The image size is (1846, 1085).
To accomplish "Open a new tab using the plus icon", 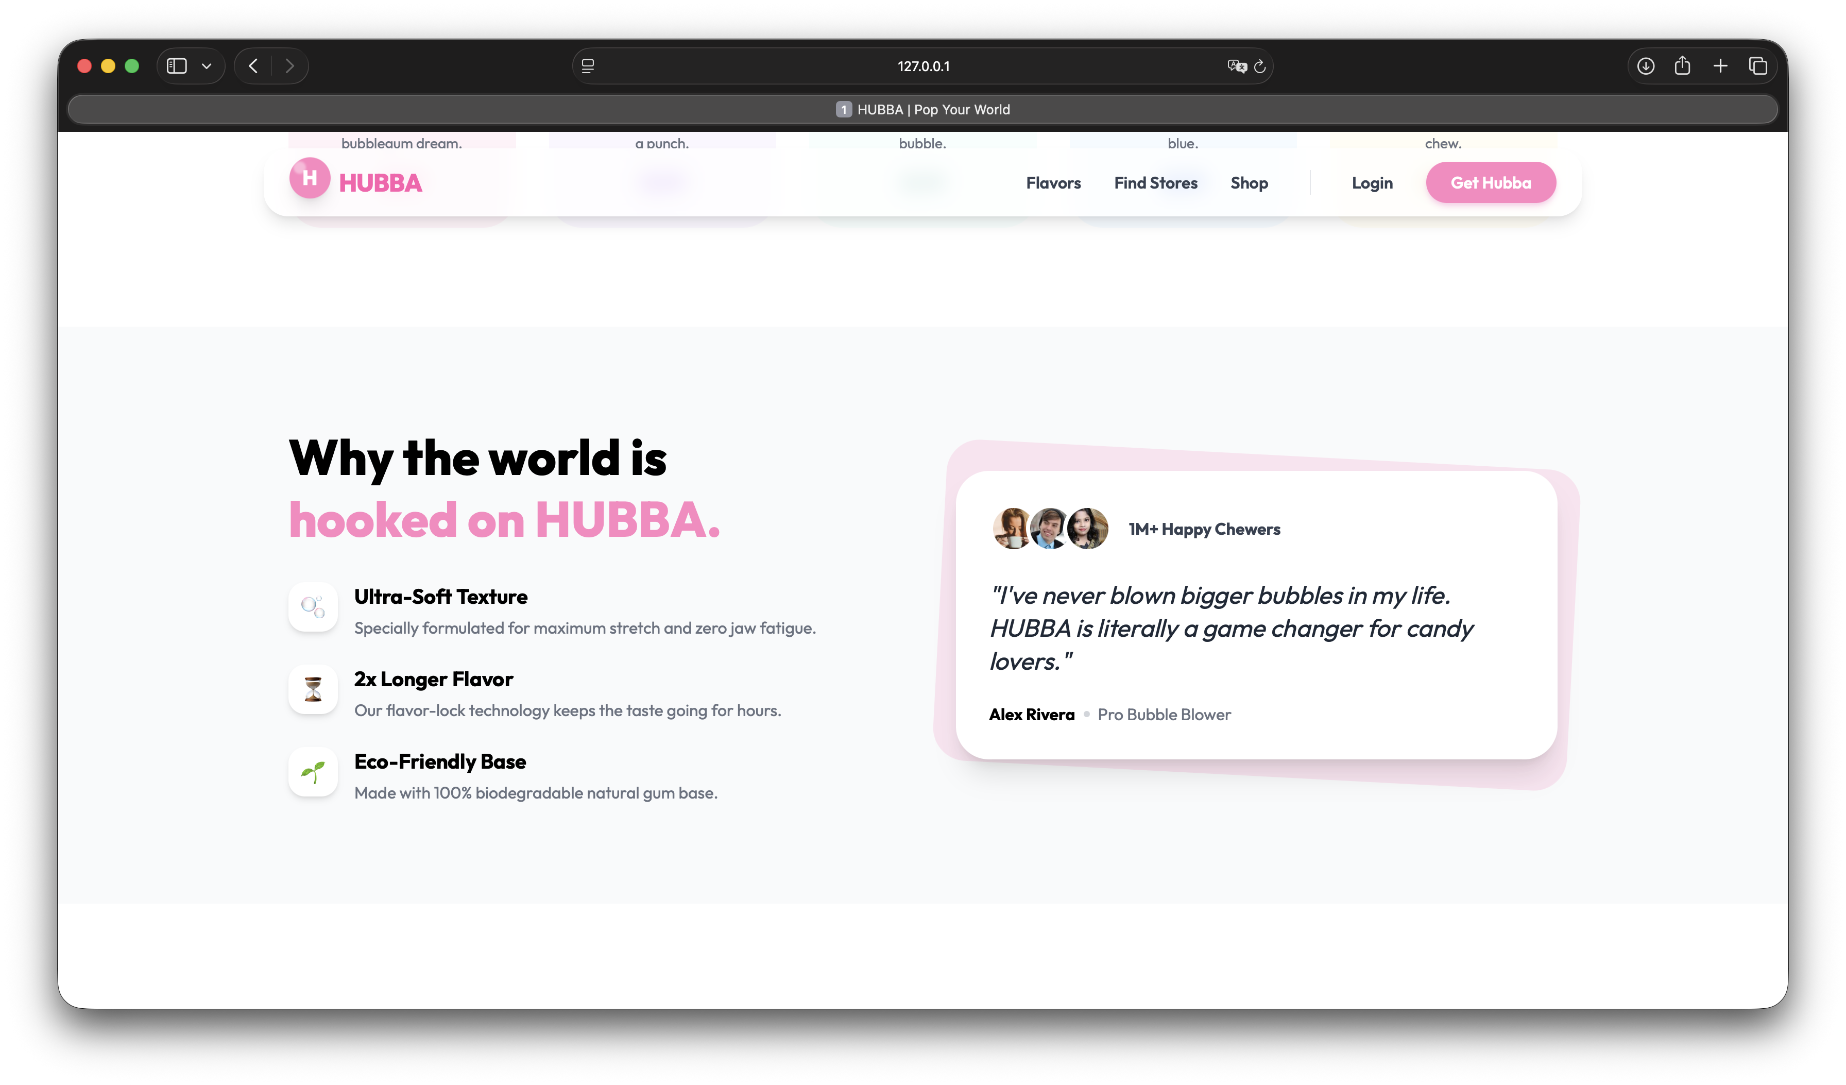I will pos(1720,65).
